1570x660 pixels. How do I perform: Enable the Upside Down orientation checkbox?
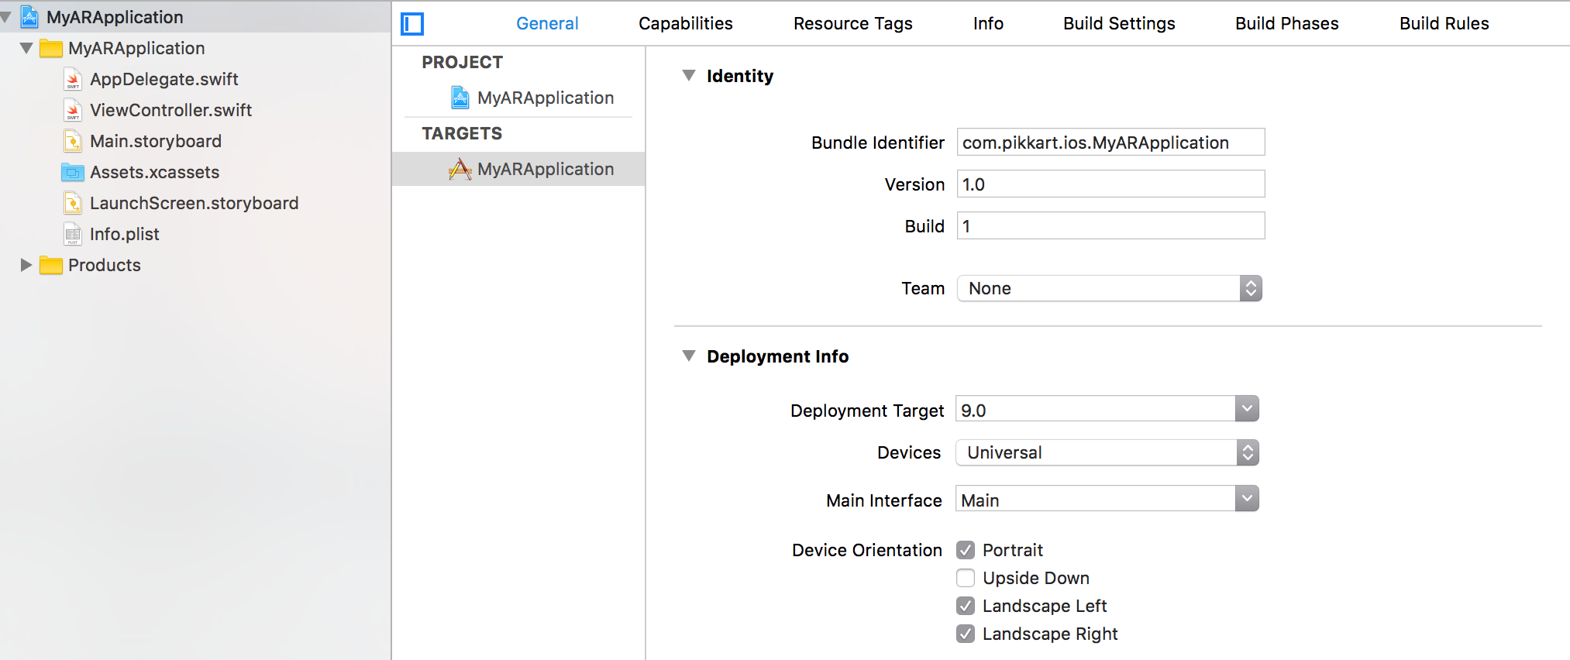(x=966, y=578)
